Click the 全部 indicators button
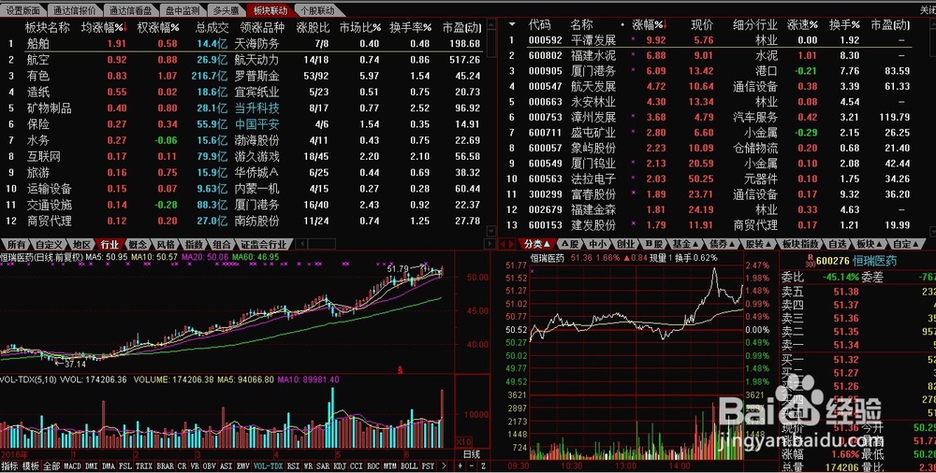Viewport: 936px width, 473px height. [x=51, y=466]
